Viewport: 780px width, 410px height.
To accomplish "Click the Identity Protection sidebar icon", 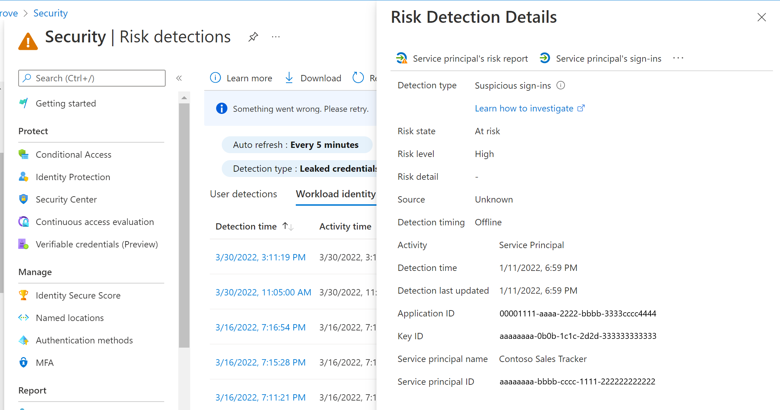I will pyautogui.click(x=24, y=177).
